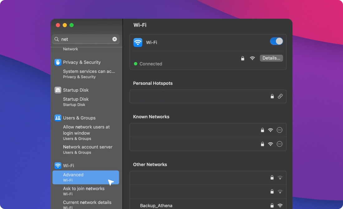Click the Details... button
Image resolution: width=343 pixels, height=209 pixels.
[x=271, y=58]
